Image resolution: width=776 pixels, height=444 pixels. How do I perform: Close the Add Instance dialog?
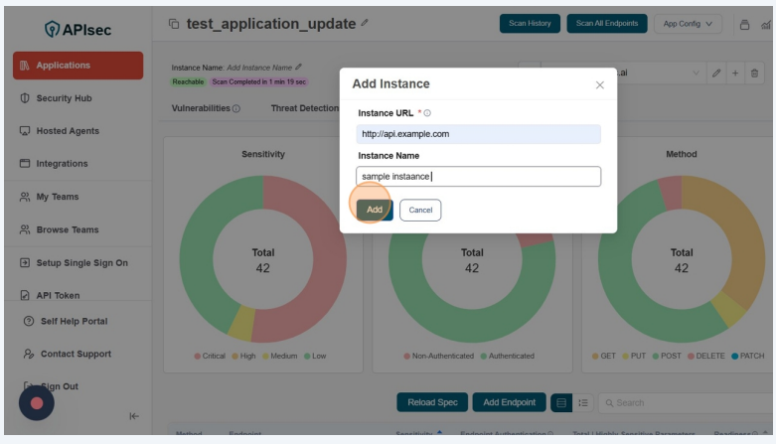point(599,85)
